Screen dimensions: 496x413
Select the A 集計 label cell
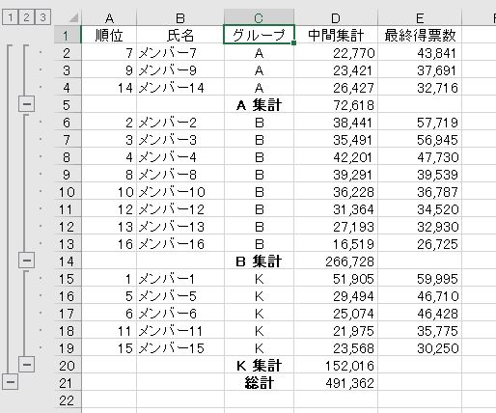point(259,104)
